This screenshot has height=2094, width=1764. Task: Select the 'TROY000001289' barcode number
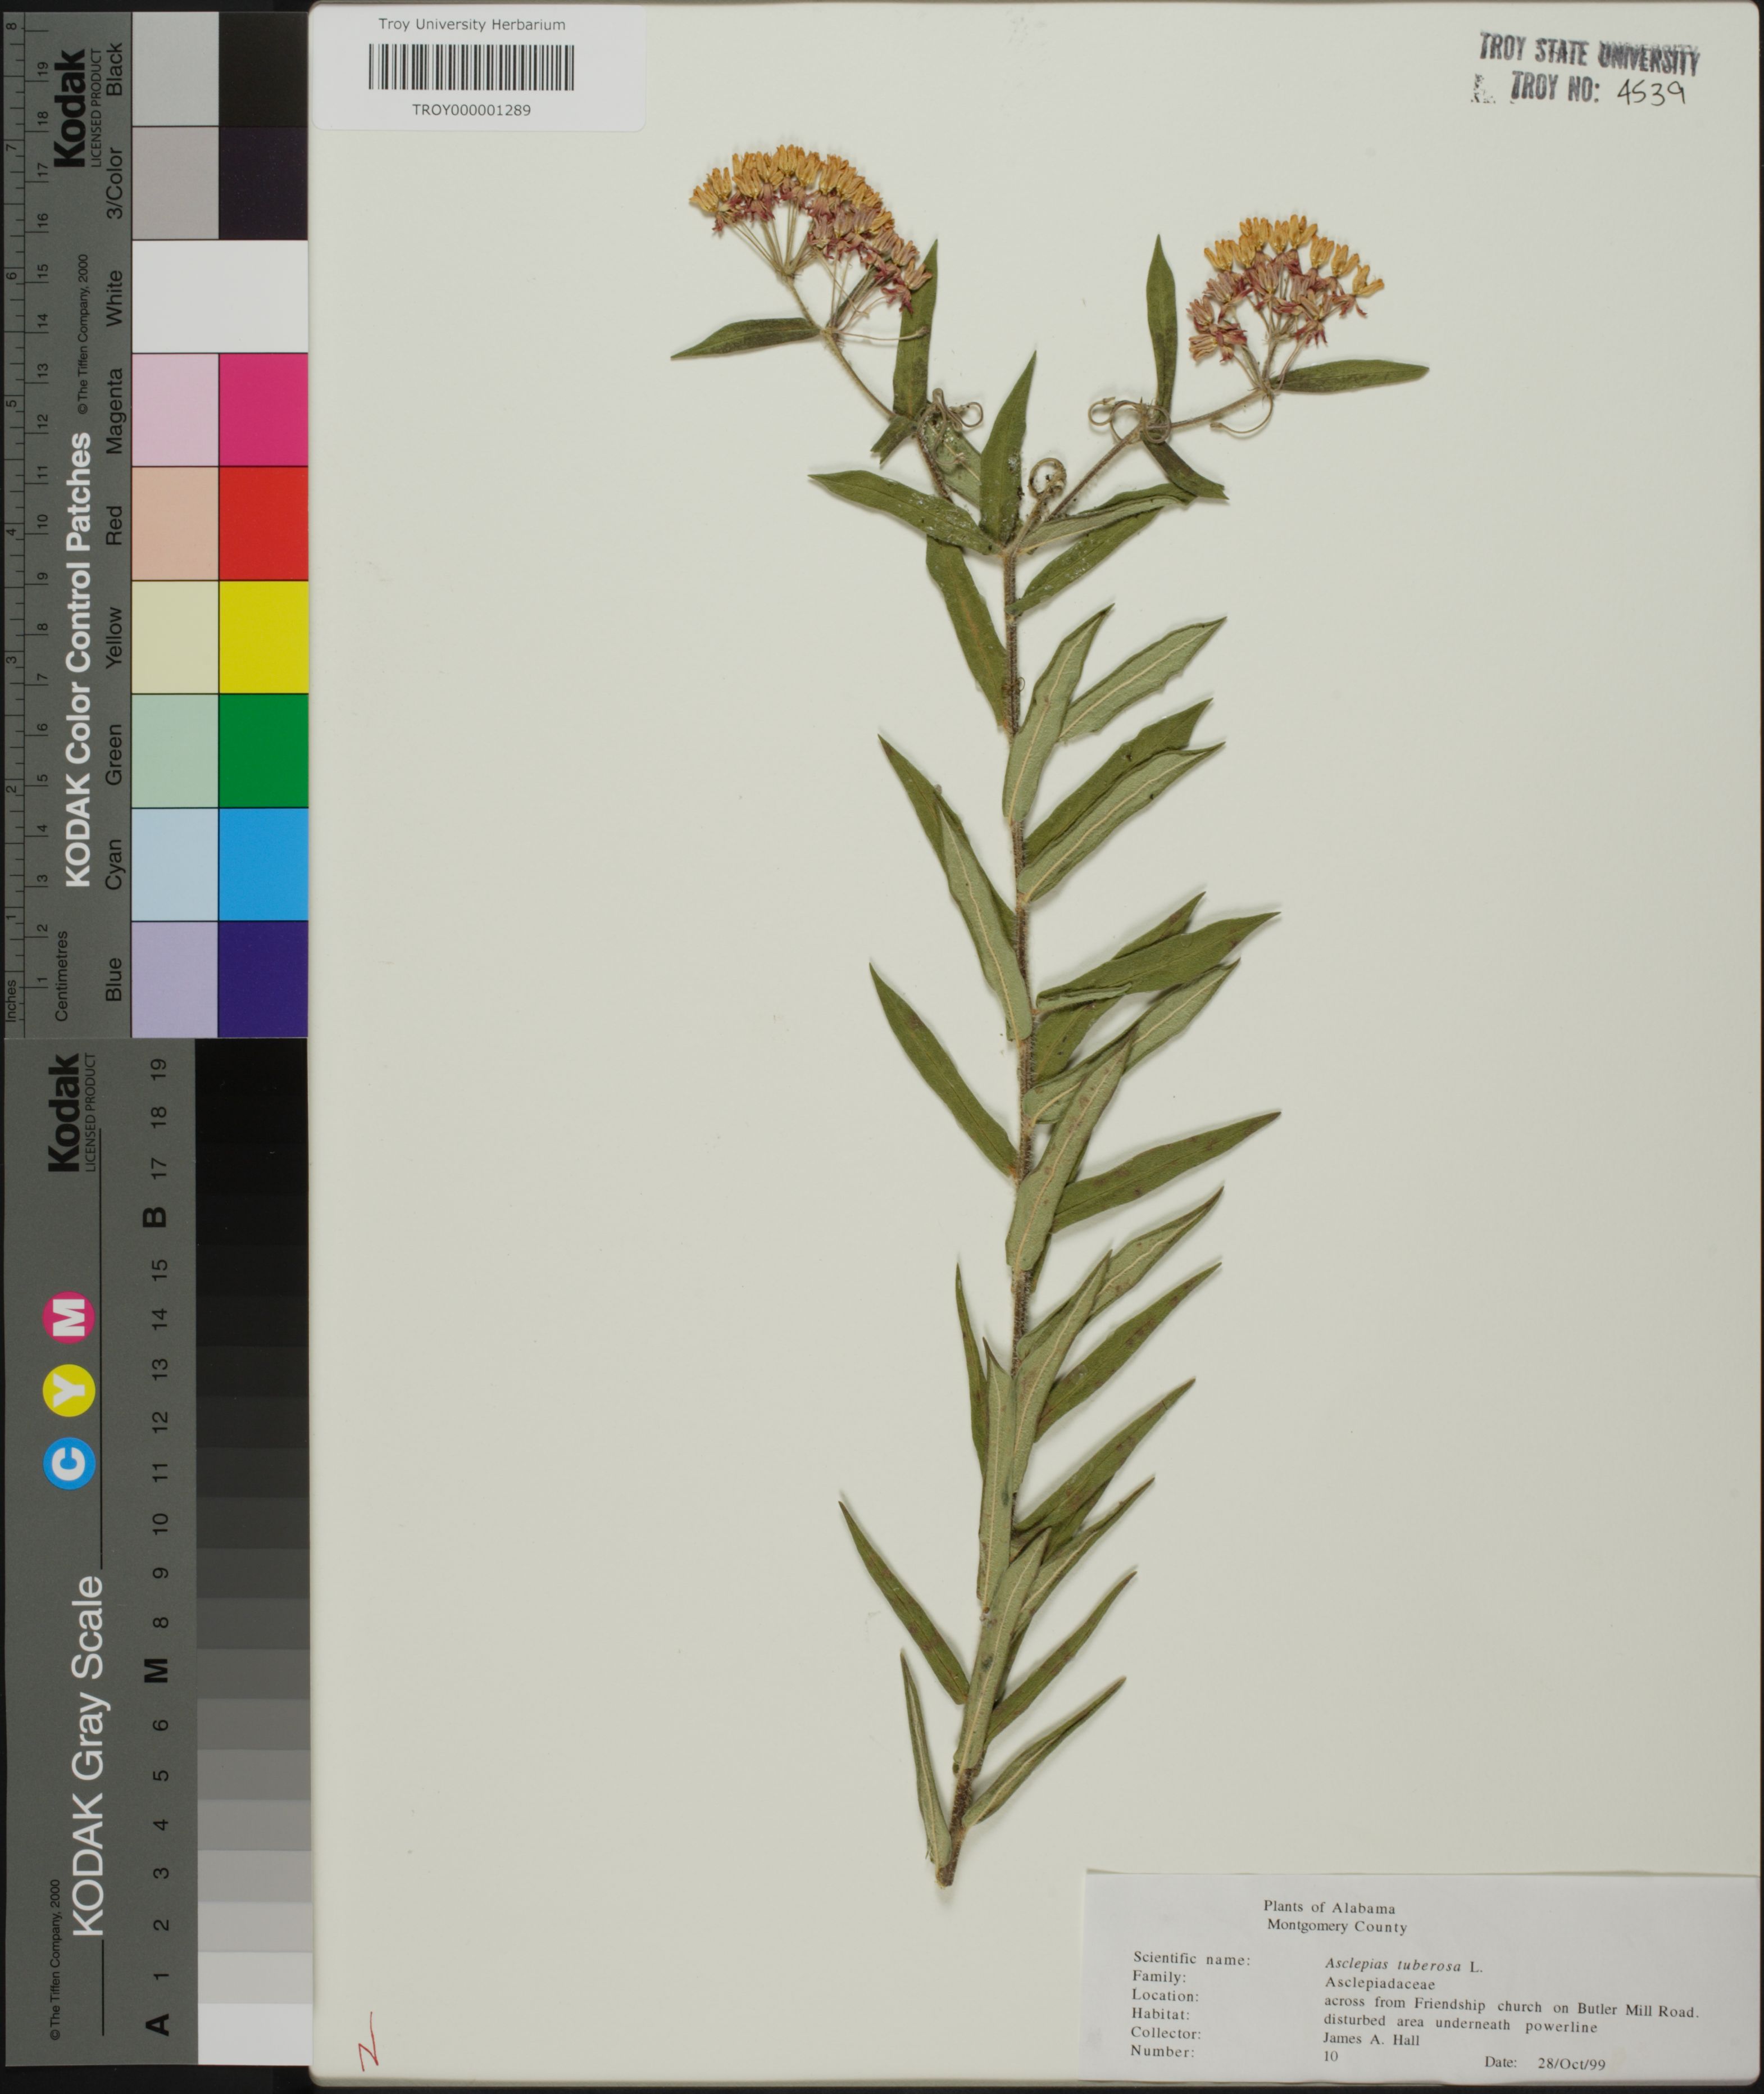click(471, 110)
